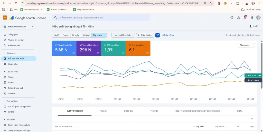Switch to the NGÀY tab
263x132 pixels.
click(240, 111)
